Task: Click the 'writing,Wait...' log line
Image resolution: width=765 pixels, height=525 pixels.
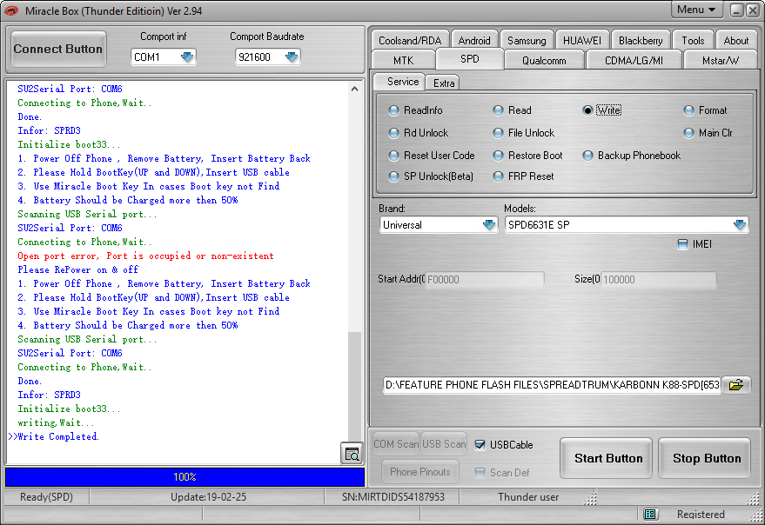Action: coord(56,422)
